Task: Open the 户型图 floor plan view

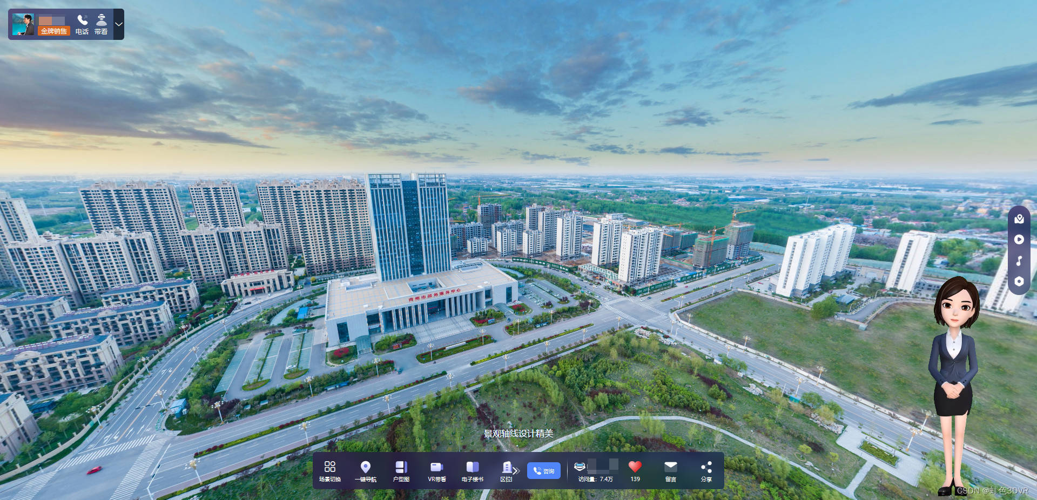Action: click(x=401, y=471)
